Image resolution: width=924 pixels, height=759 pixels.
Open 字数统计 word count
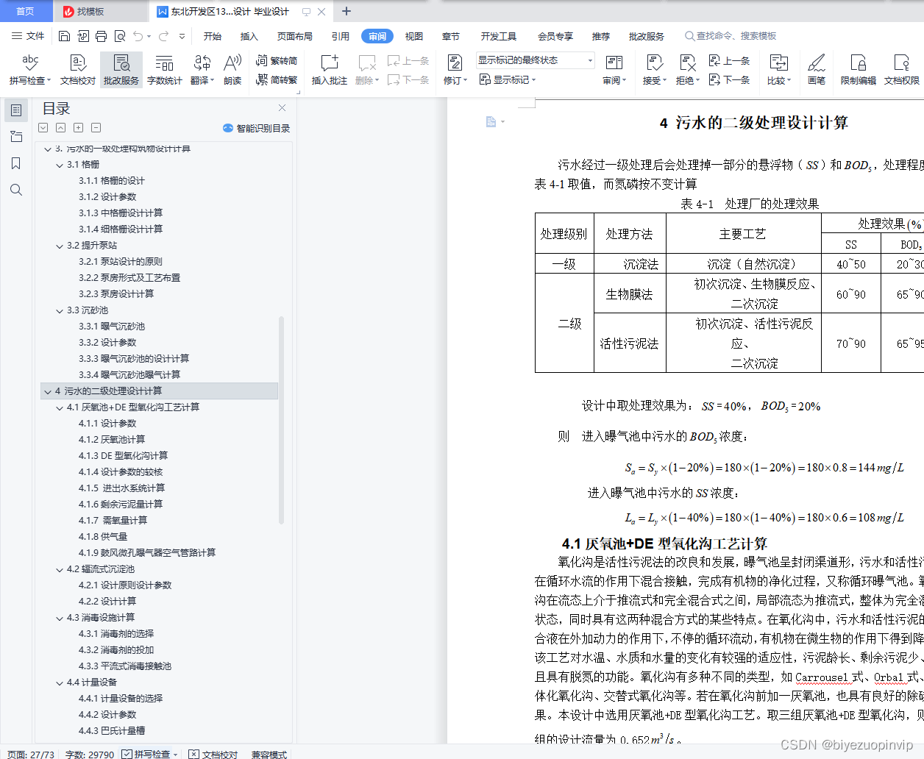165,70
